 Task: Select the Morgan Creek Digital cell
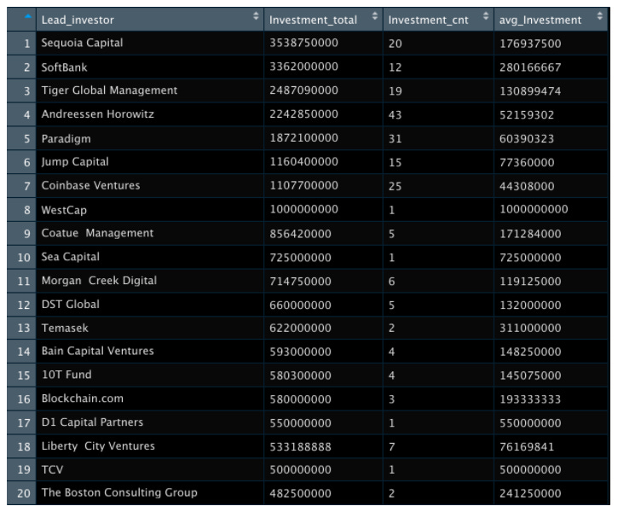[150, 281]
